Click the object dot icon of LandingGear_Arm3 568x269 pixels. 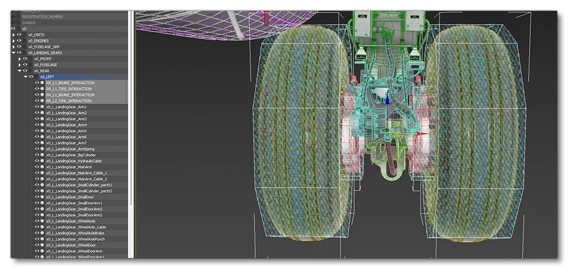click(x=43, y=119)
